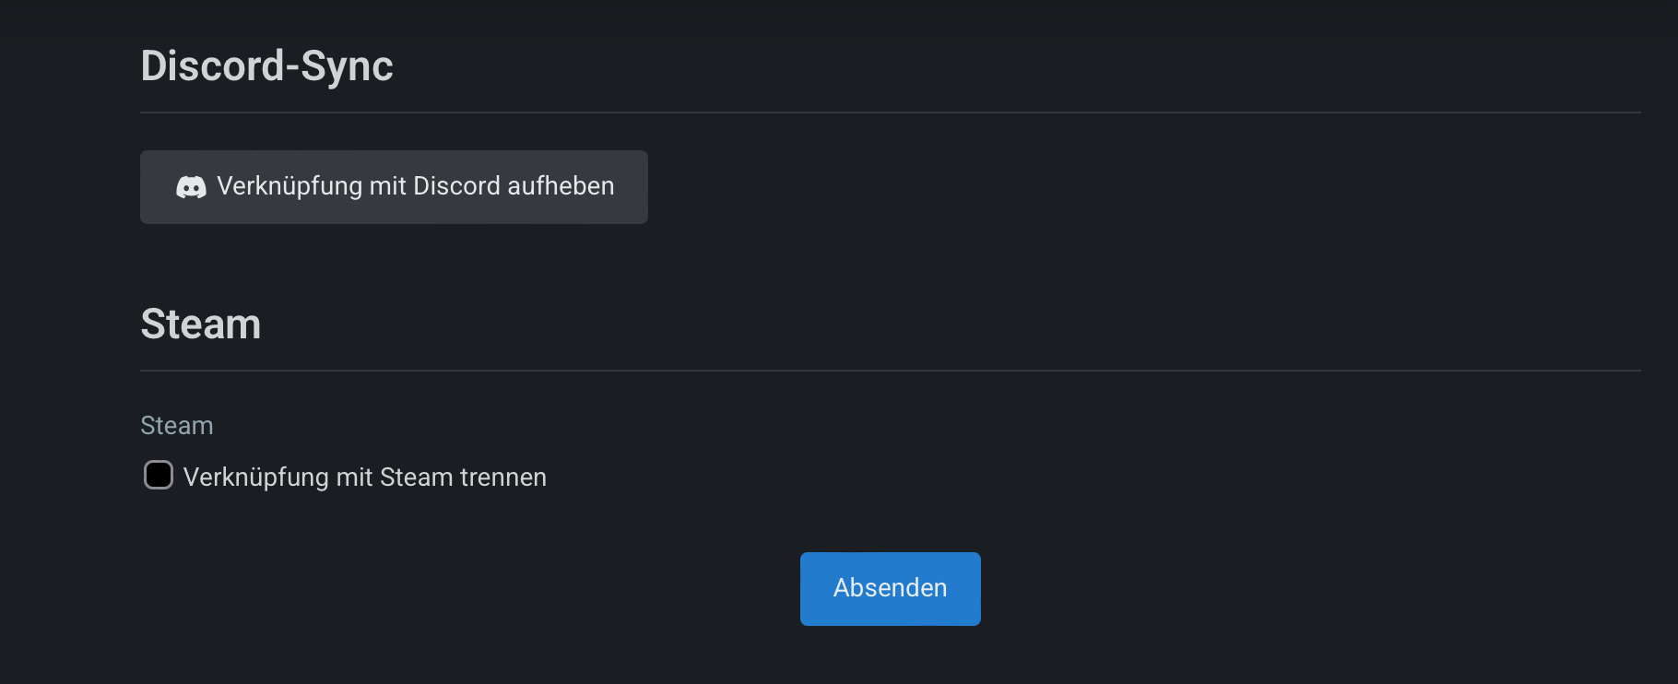
Task: Click the 'Verknüpfung mit Steam trennen' label
Action: pos(364,477)
